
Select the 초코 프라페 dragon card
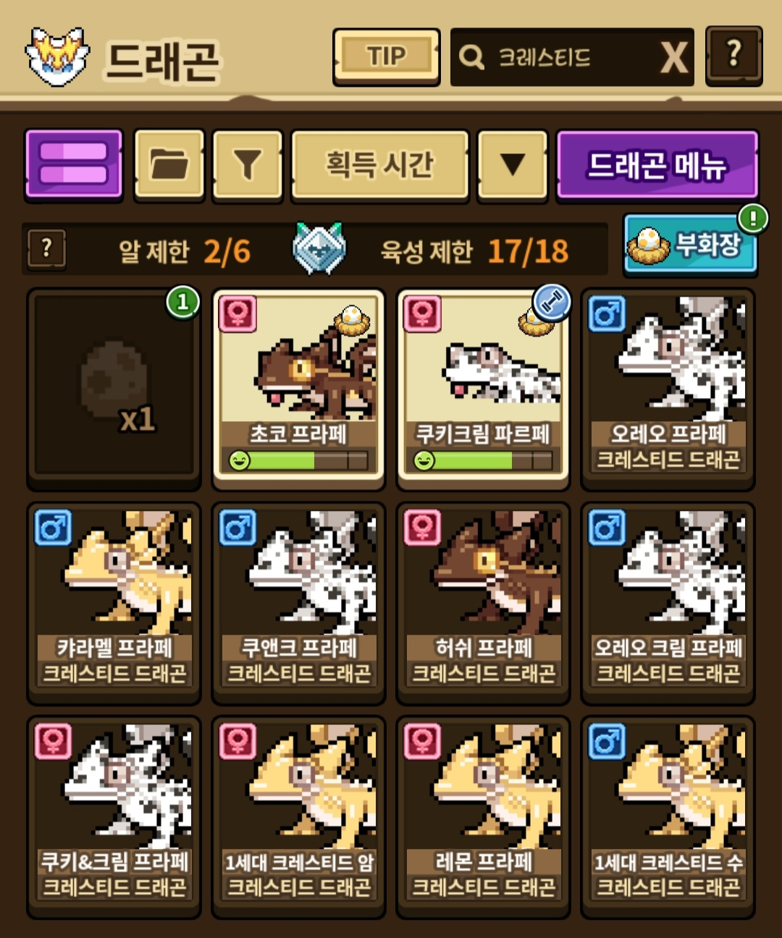(x=298, y=385)
